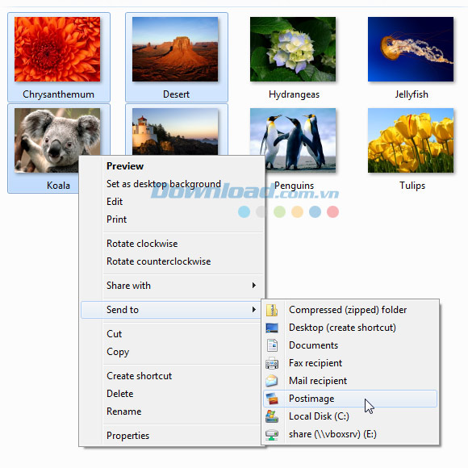468x468 pixels.
Task: Expand the Share with submenu arrow
Action: point(253,286)
